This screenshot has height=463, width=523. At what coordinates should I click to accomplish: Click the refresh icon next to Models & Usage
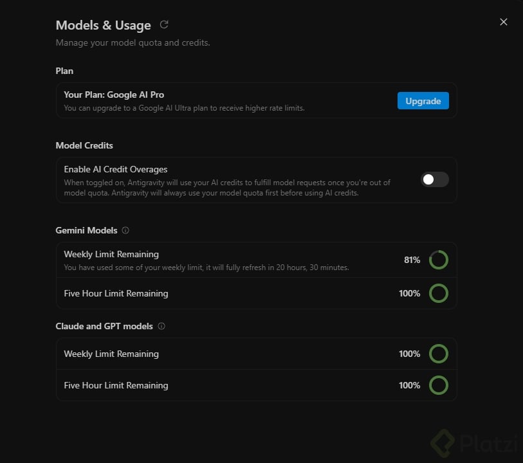click(x=164, y=24)
